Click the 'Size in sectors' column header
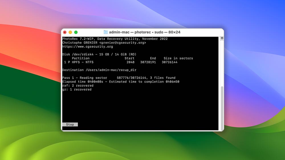 click(178, 58)
